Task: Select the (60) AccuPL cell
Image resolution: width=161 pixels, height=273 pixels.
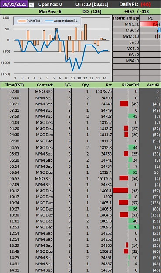Action: (x=150, y=252)
